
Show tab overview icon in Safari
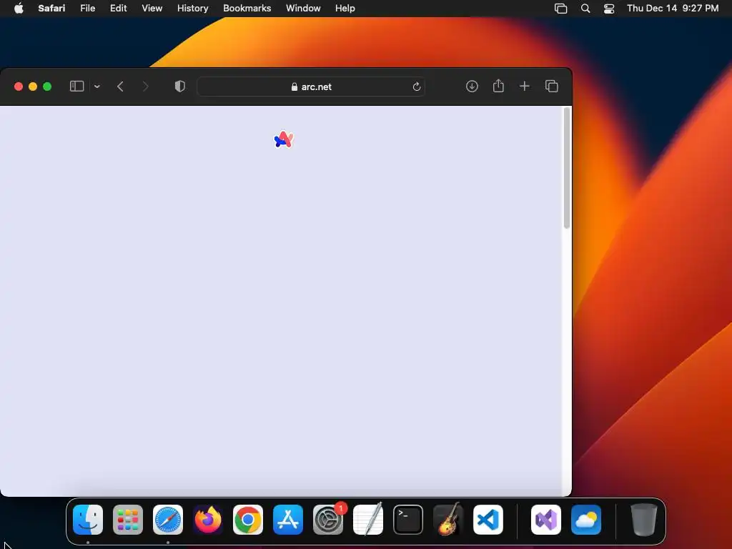tap(551, 86)
